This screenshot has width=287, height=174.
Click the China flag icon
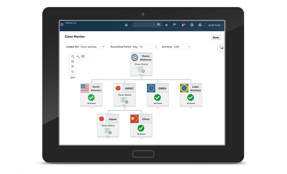134,119
